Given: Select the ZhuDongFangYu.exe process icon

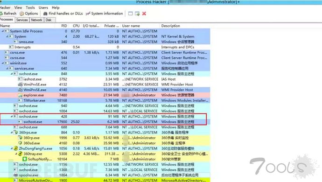Looking at the screenshot, I should click(x=16, y=148).
